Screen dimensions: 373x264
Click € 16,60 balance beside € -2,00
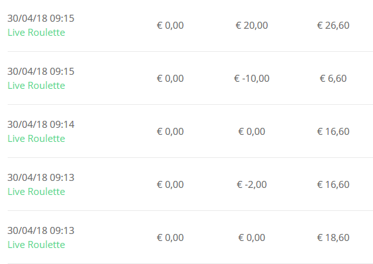333,184
